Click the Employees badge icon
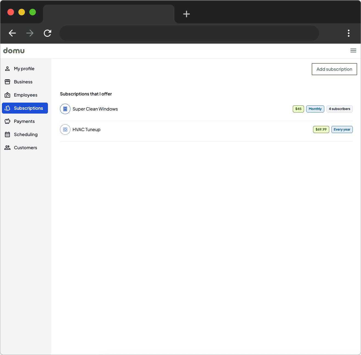The image size is (361, 355). (7, 95)
